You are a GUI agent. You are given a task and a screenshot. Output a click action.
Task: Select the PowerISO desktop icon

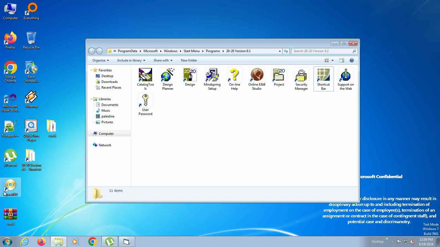(10, 187)
